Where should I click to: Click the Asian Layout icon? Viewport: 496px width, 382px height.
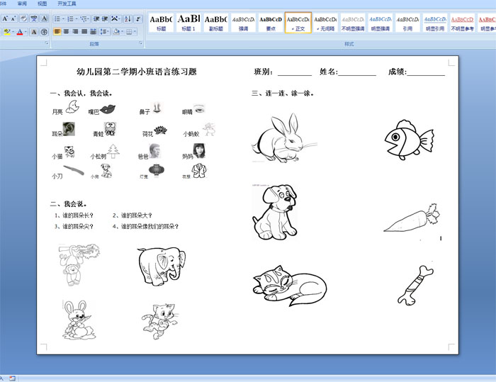click(114, 19)
